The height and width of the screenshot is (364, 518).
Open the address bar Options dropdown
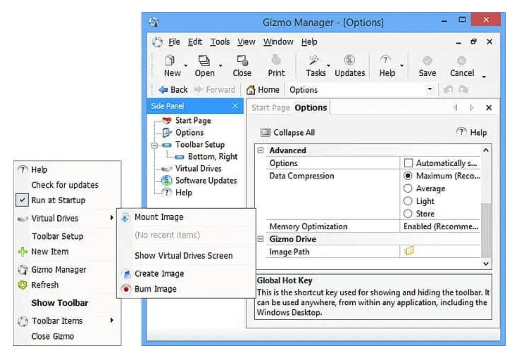[430, 89]
